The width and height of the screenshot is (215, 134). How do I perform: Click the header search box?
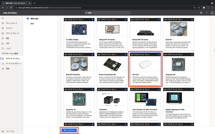(107, 13)
